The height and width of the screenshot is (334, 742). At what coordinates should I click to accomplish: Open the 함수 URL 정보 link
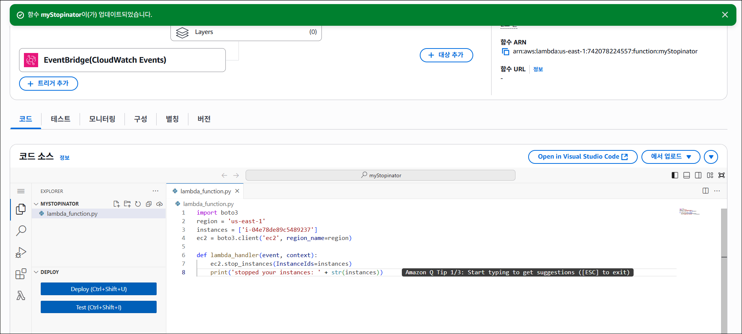tap(538, 69)
